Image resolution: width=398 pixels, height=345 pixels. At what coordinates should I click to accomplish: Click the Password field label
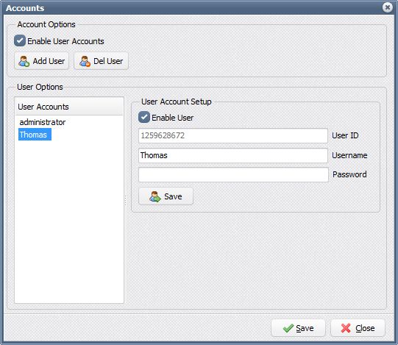click(x=349, y=174)
